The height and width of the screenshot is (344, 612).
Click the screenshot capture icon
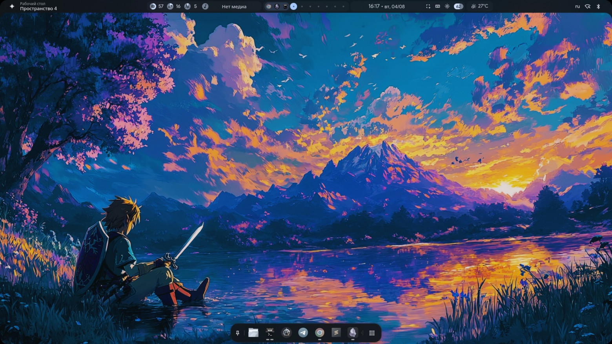click(x=428, y=6)
